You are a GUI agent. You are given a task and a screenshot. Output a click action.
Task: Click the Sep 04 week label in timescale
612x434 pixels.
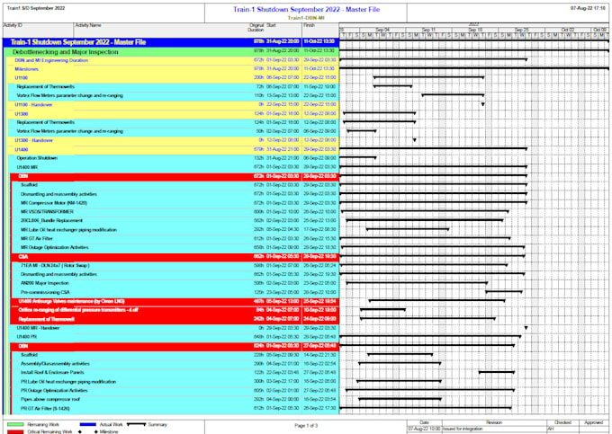coord(382,30)
